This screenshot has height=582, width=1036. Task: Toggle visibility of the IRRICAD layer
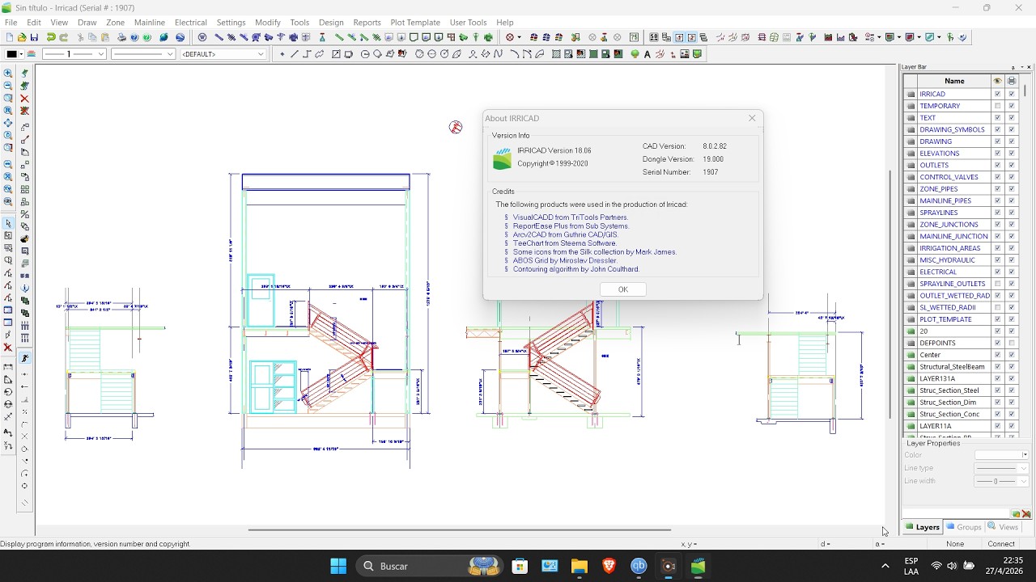(x=997, y=94)
